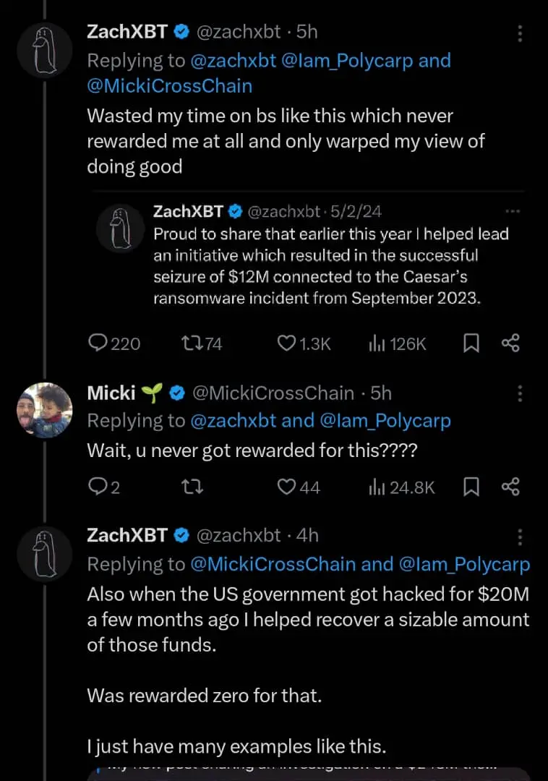The height and width of the screenshot is (781, 548).
Task: Open the @MickiCrossChain mention in top tweet
Action: 170,86
